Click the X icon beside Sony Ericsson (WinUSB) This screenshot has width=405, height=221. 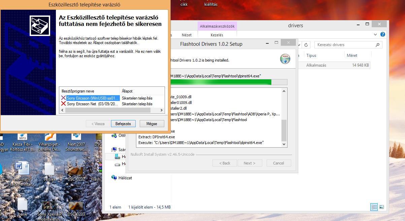pos(63,98)
